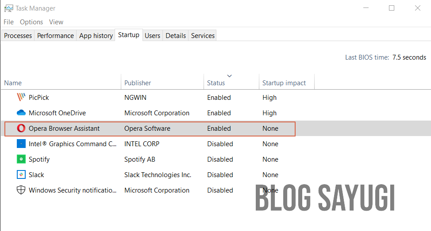Switch to the Users tab
Screen dimensions: 431x231
152,36
